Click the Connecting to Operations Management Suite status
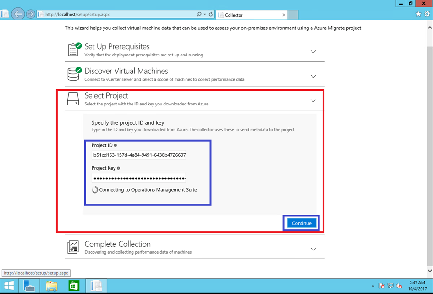 click(x=148, y=190)
